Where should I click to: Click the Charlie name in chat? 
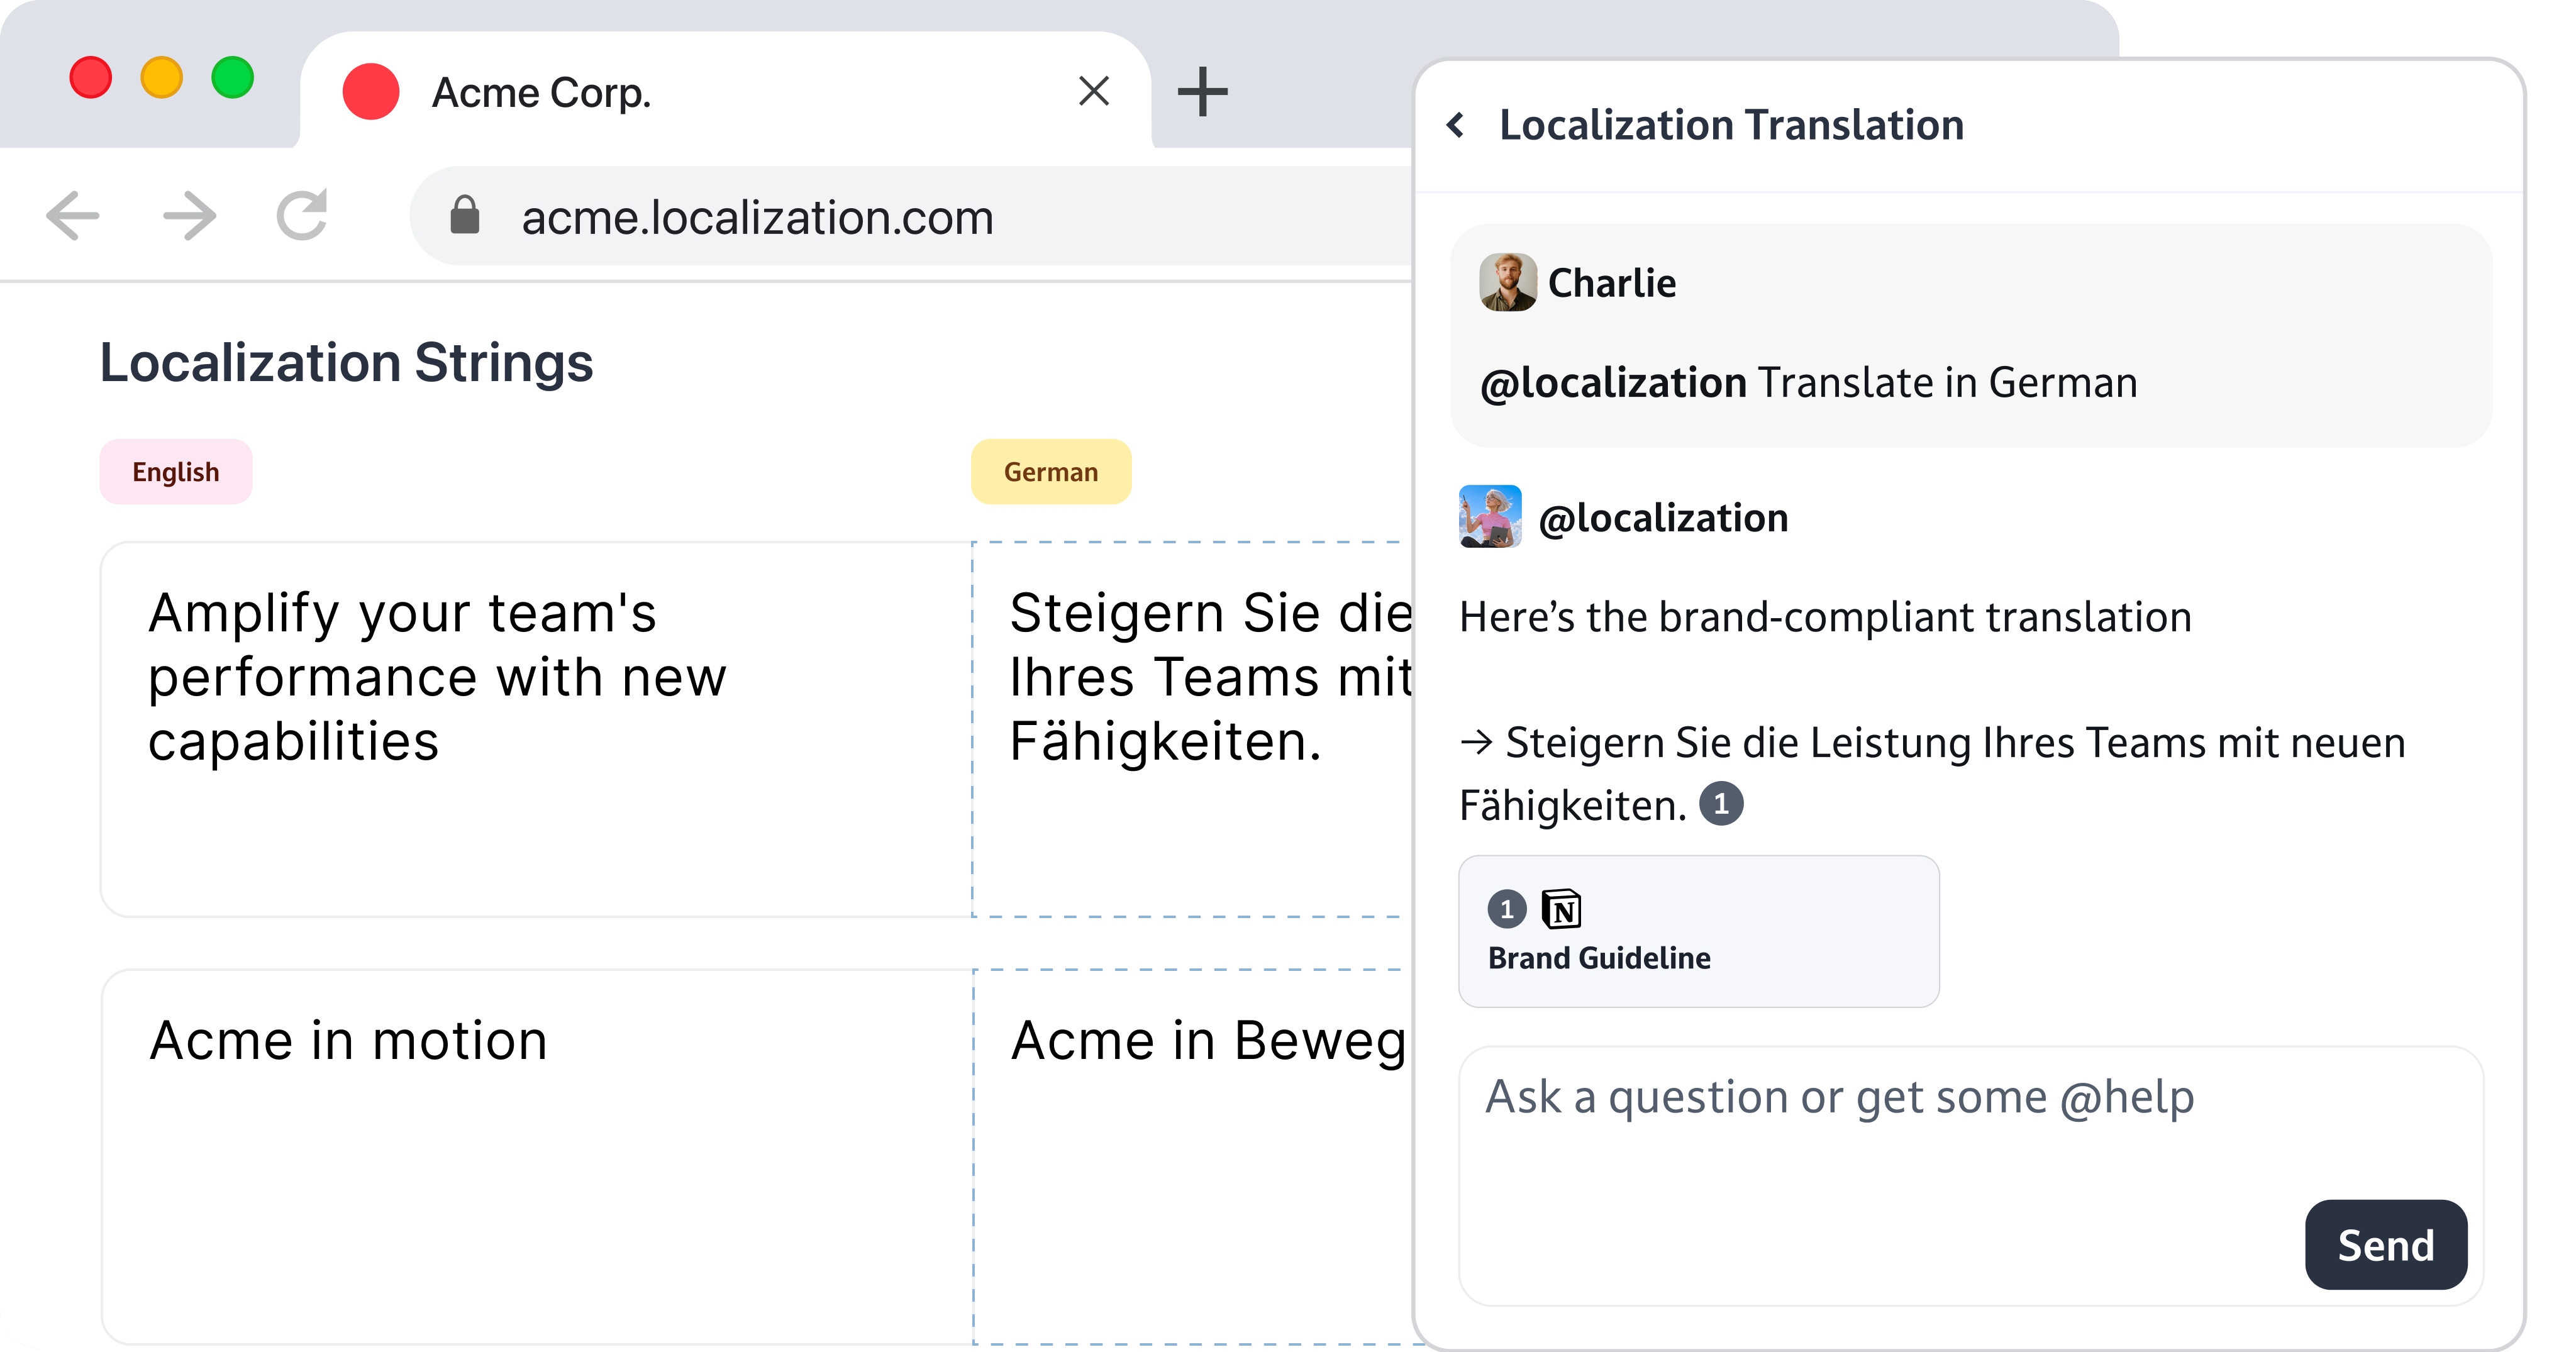(1612, 283)
